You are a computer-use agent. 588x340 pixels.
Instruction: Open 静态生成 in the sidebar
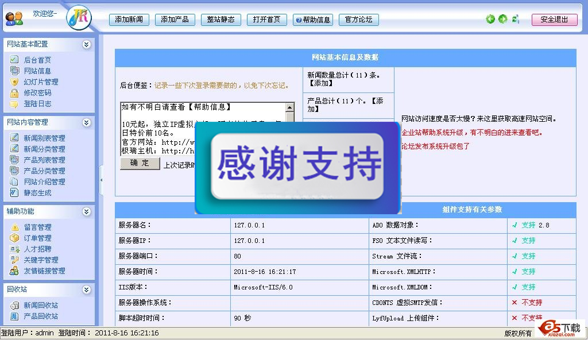tap(37, 192)
